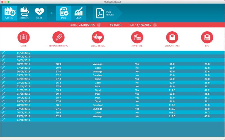Select Excellent well-being in 28/08/2015 row
Viewport: 225px width, 140px height.
[x=98, y=105]
